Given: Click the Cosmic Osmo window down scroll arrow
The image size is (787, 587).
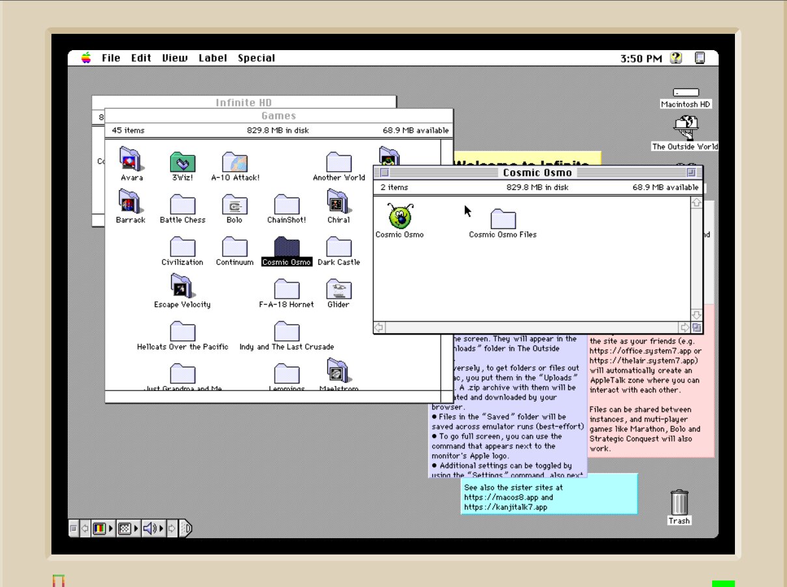Looking at the screenshot, I should coord(697,314).
